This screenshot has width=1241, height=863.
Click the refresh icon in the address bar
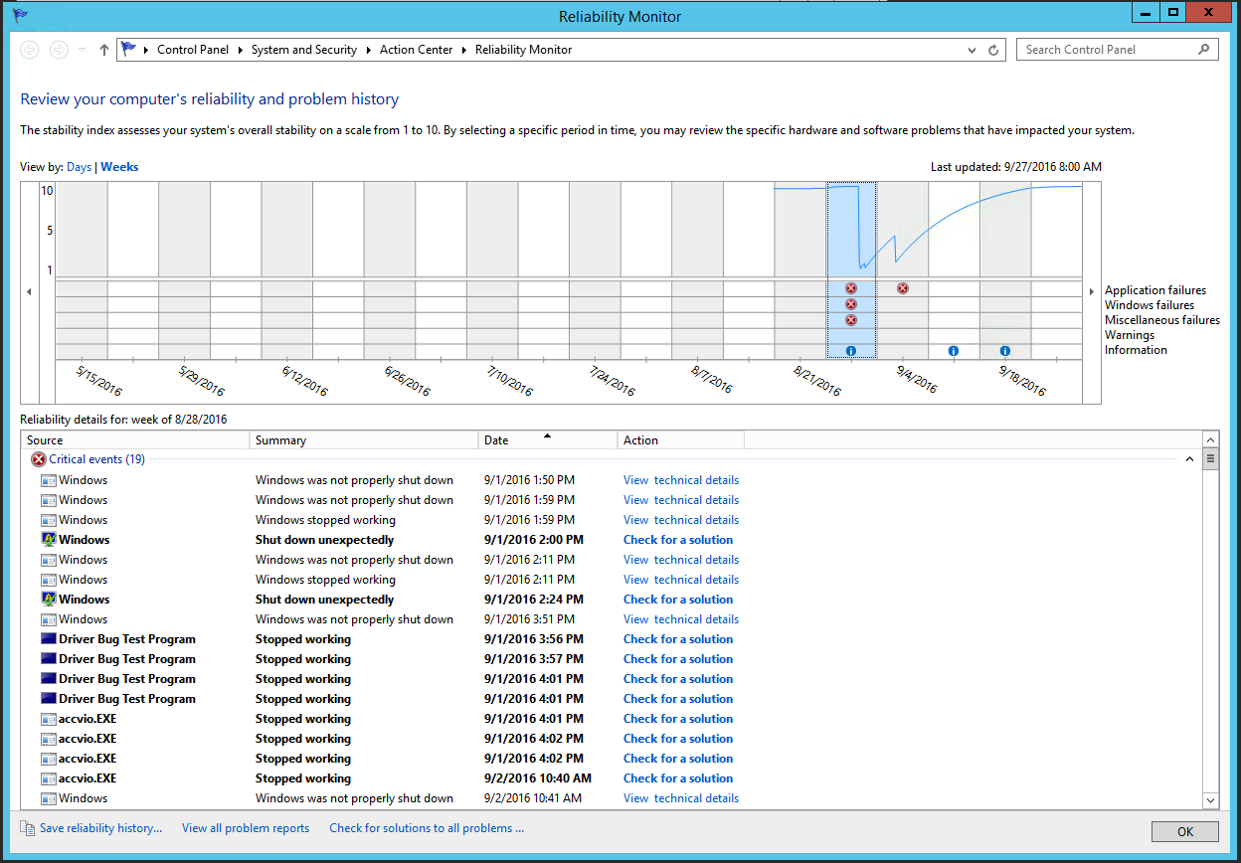[992, 49]
